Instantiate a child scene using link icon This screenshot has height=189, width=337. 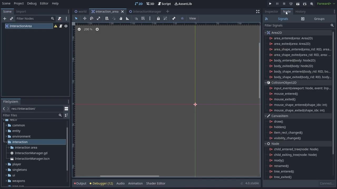coord(11,19)
